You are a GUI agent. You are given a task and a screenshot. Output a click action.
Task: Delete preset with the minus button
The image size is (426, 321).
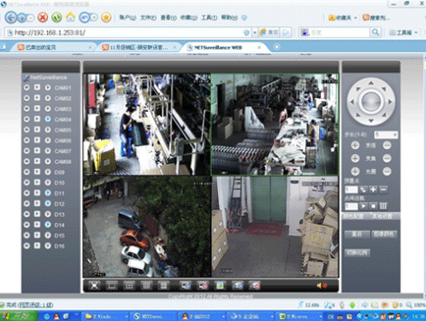click(x=383, y=190)
